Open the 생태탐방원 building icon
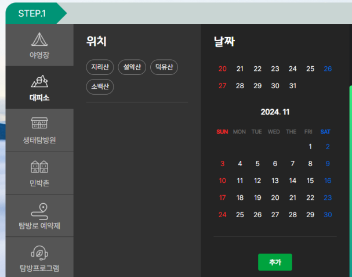The height and width of the screenshot is (277, 352). point(39,123)
